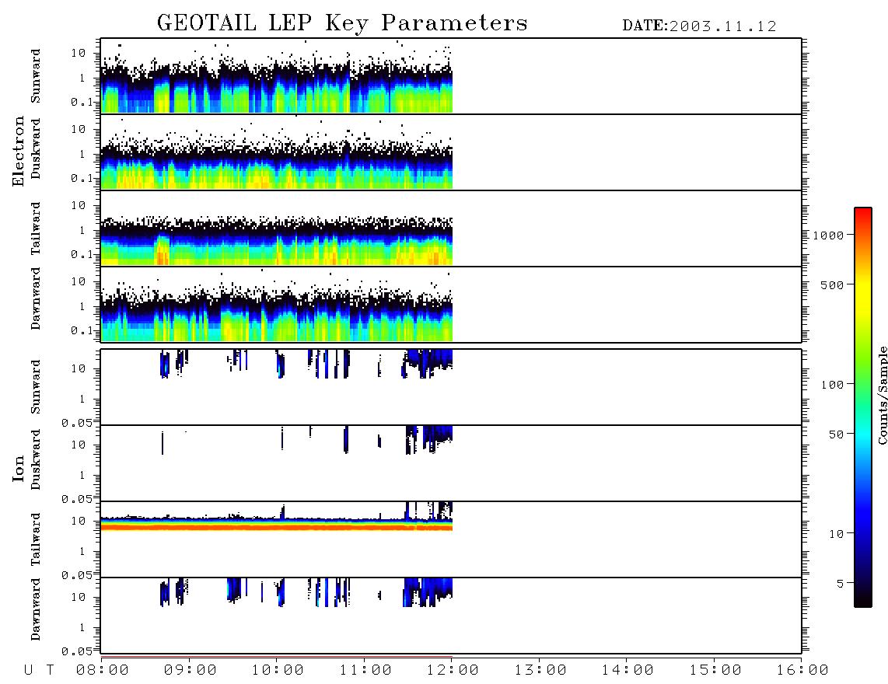Viewport: 888px width, 684px height.
Task: Click the vertical 'Electron' group label
Action: [x=19, y=152]
